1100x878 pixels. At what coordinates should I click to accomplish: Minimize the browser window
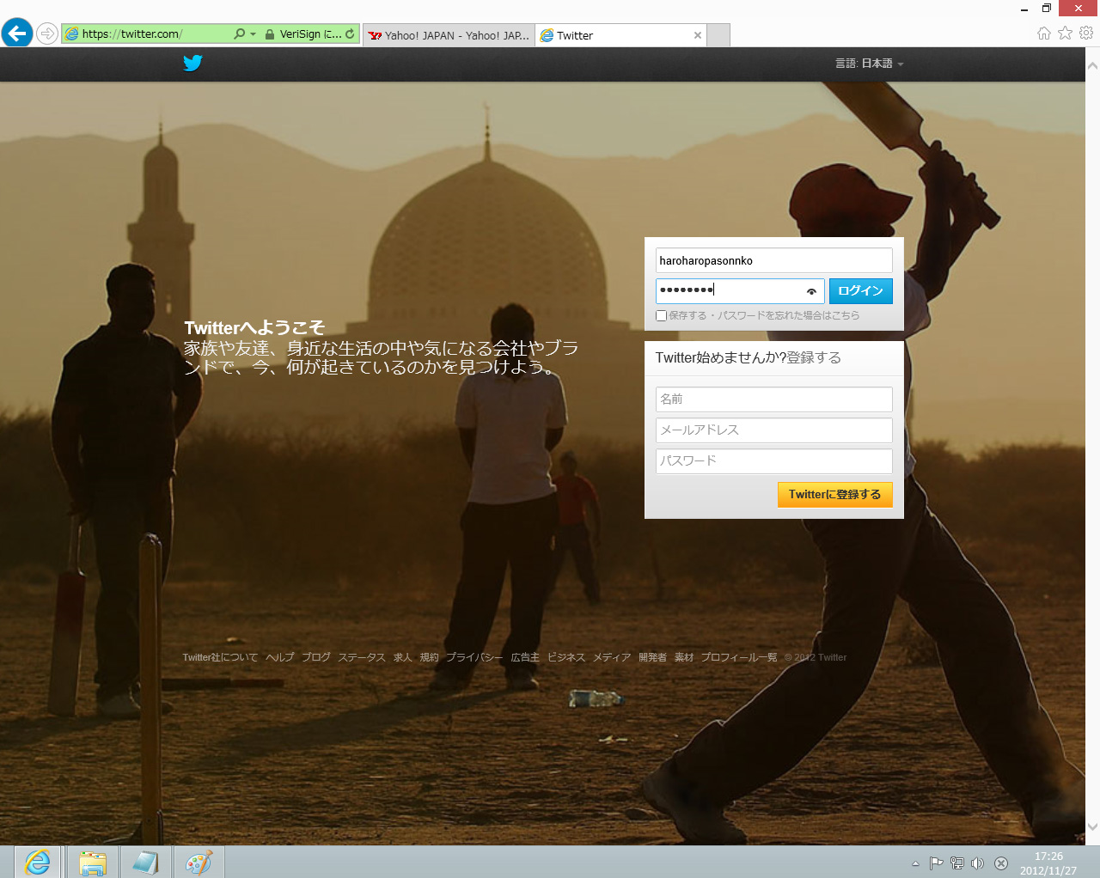1024,9
